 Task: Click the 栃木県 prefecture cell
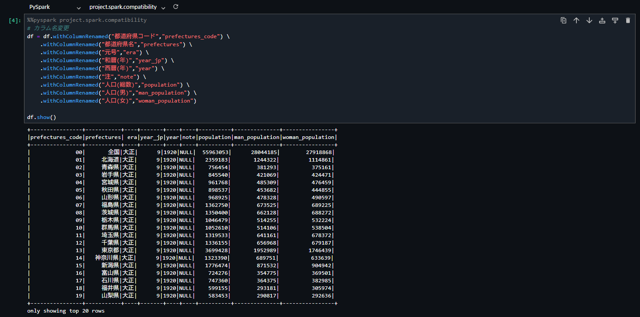110,220
